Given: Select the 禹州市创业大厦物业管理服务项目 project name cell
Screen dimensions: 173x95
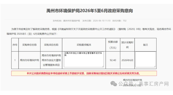Looking at the screenshot, I should click(x=51, y=60).
